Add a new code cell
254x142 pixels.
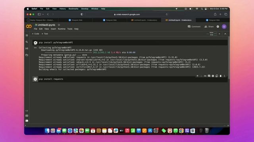(x=35, y=34)
